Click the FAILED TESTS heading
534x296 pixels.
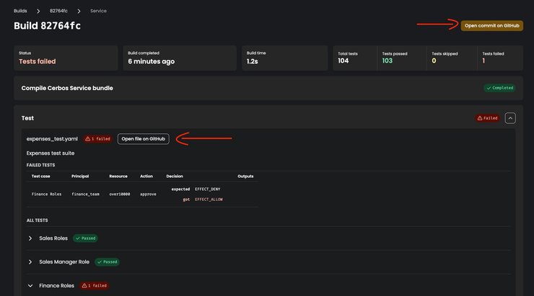(x=41, y=165)
